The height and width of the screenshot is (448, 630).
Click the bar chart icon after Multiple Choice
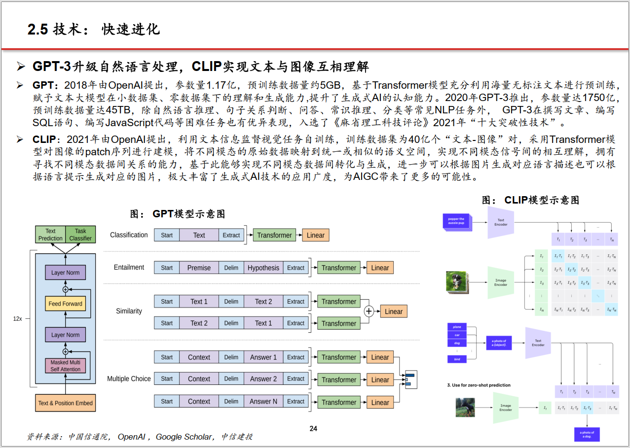(411, 379)
